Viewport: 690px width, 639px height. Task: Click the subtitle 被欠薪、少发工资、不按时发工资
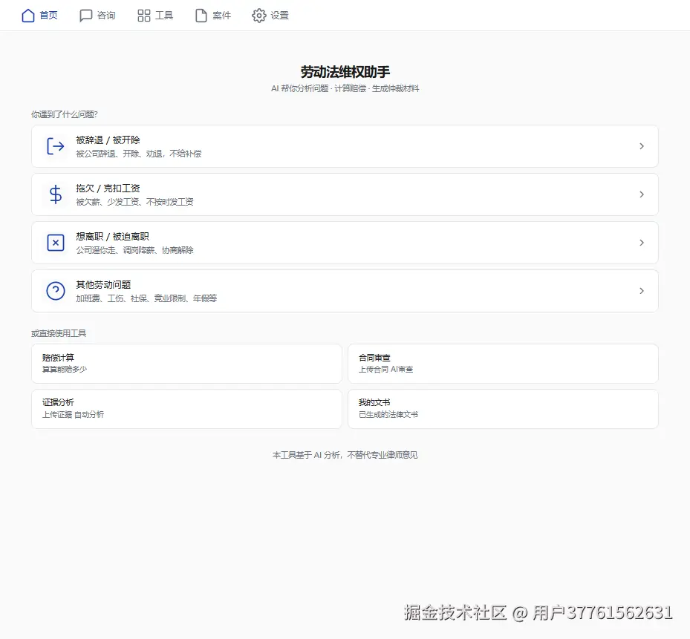pos(134,202)
